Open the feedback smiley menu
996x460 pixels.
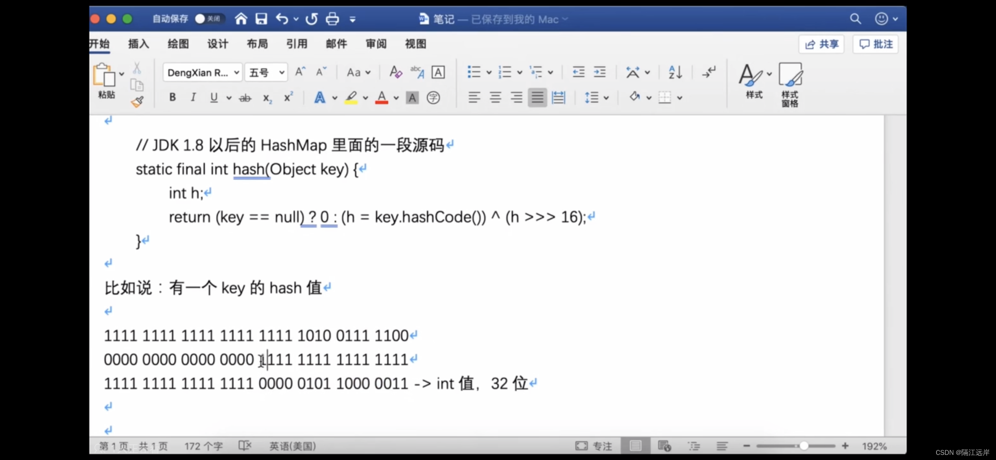[x=886, y=18]
